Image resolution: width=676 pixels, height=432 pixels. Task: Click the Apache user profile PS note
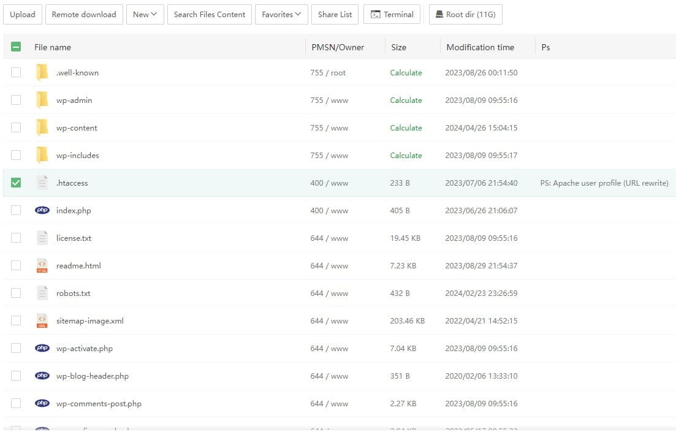point(604,183)
